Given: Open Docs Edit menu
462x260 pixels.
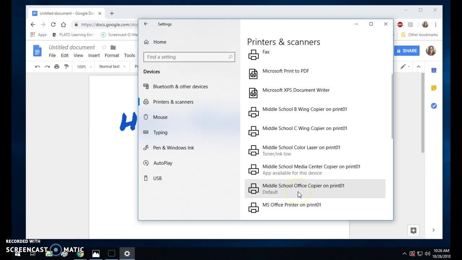Looking at the screenshot, I should point(65,56).
